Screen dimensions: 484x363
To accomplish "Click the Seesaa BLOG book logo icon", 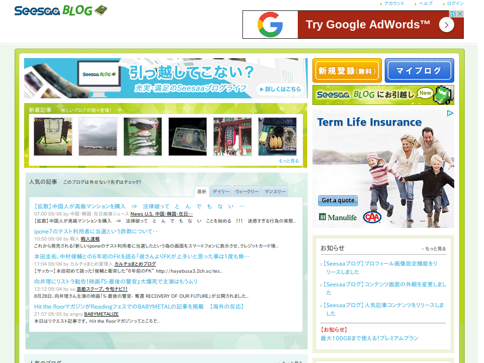I will click(102, 9).
